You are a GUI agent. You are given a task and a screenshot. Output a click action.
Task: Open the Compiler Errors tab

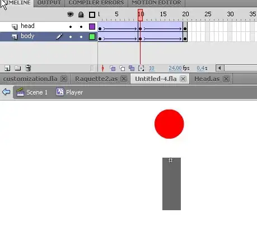[x=96, y=3]
